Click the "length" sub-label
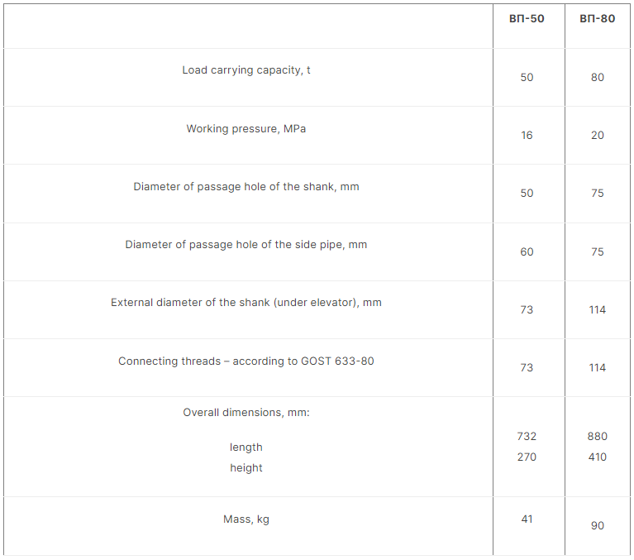 pos(246,448)
